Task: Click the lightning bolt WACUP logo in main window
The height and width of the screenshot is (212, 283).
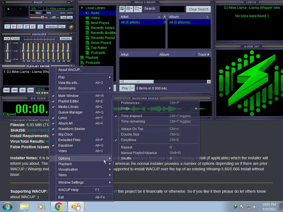Action: (x=71, y=27)
